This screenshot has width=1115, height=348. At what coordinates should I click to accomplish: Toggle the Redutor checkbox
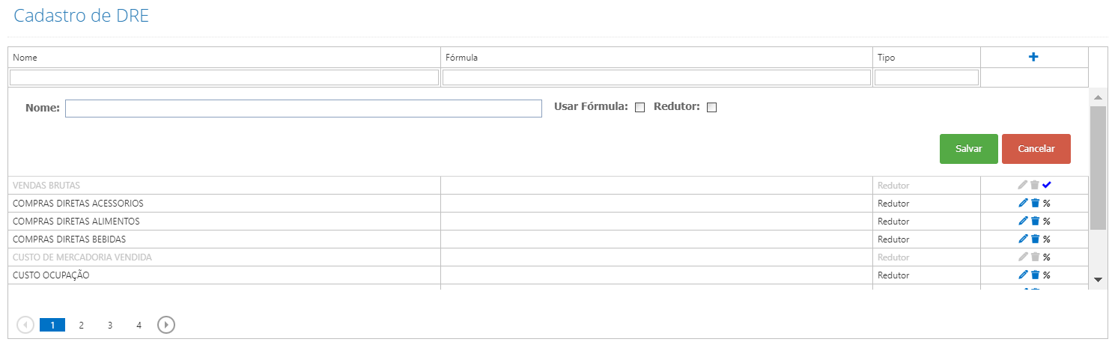click(x=711, y=107)
